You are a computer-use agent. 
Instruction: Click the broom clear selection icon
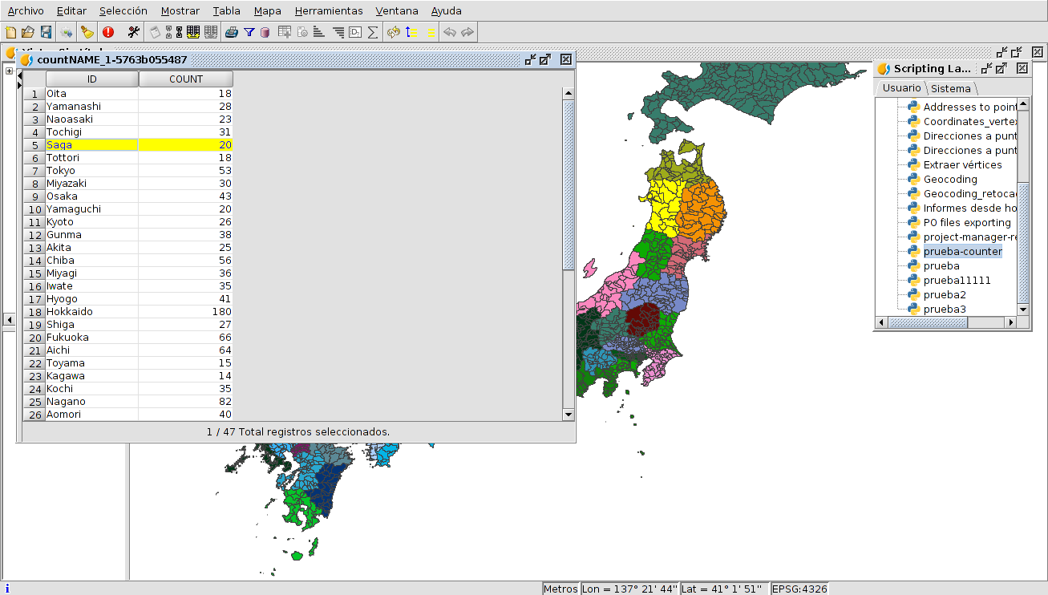(87, 32)
